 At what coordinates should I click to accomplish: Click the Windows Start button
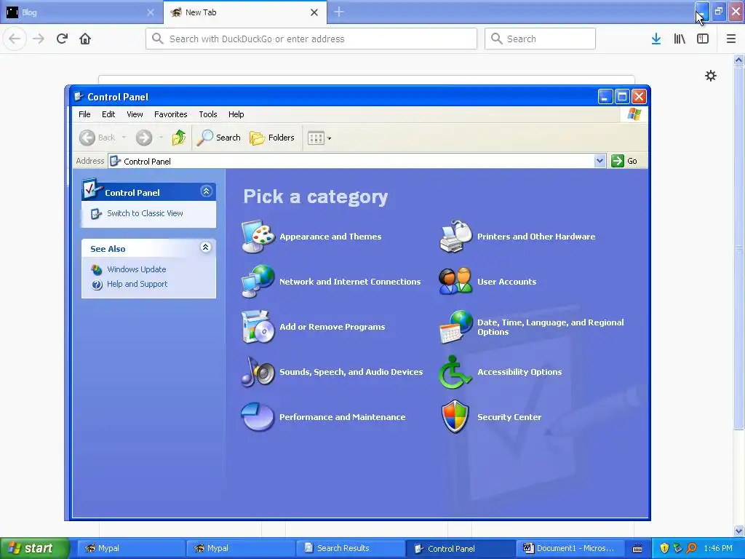(35, 548)
